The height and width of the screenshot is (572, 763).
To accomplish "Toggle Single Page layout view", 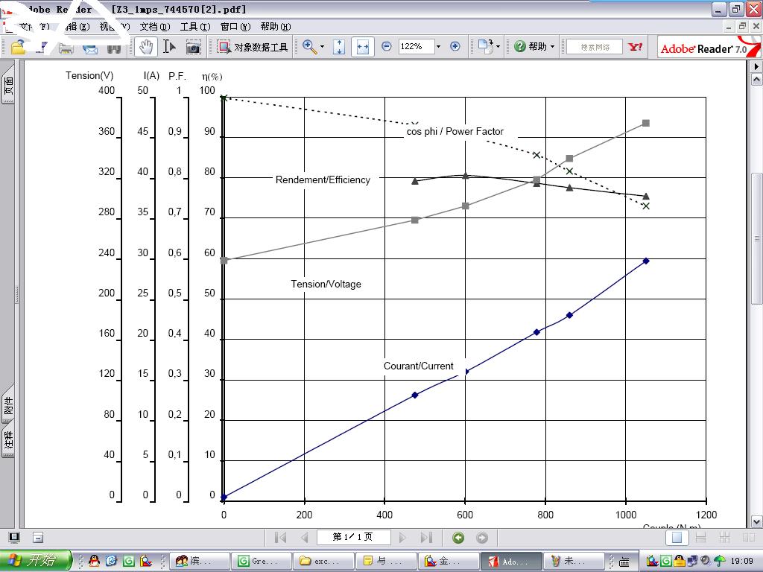I will coord(677,538).
